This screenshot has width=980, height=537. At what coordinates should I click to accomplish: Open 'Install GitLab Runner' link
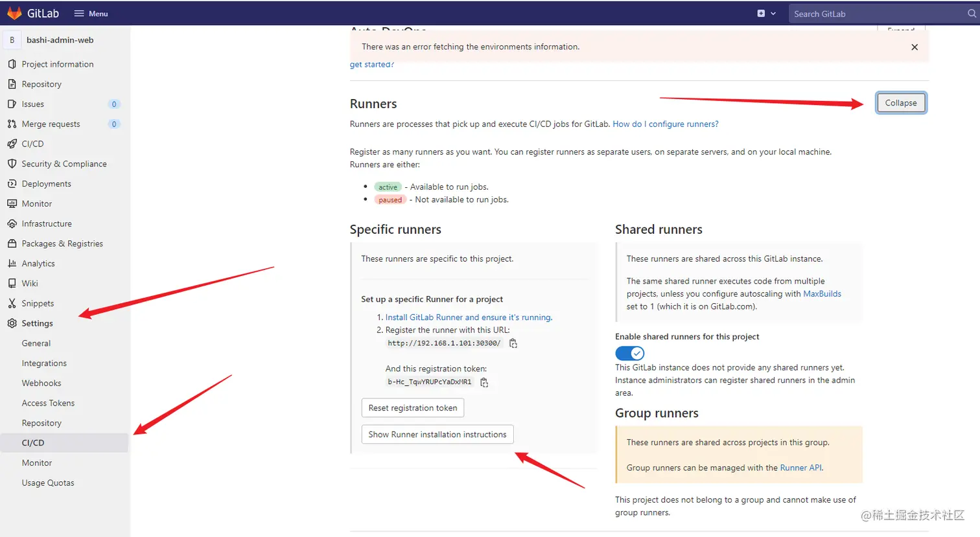tap(469, 317)
